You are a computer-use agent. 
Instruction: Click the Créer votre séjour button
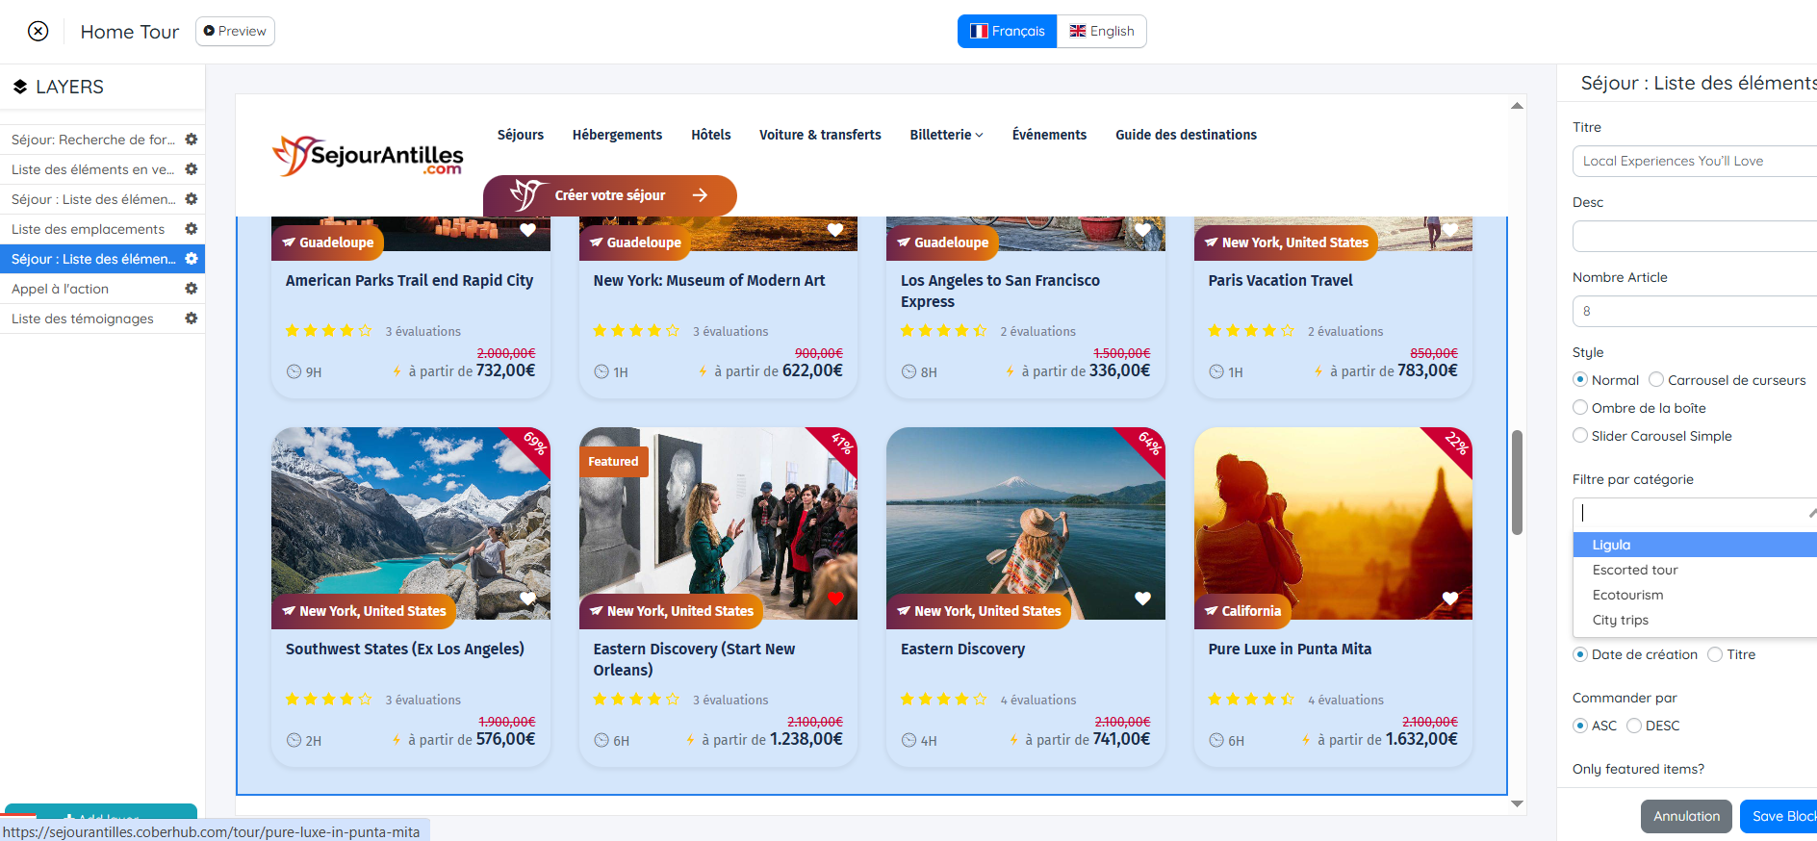pos(610,195)
